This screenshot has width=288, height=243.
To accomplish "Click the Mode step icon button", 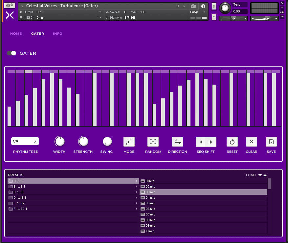I will coord(129,142).
